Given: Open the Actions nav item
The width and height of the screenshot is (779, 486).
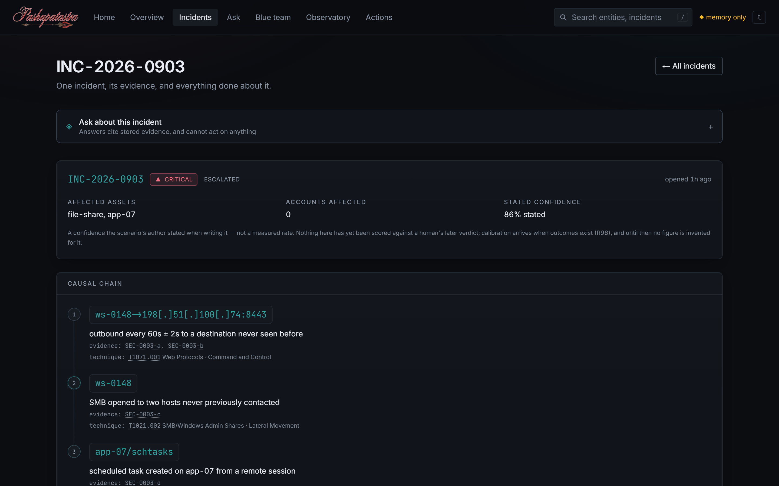Looking at the screenshot, I should [x=379, y=17].
